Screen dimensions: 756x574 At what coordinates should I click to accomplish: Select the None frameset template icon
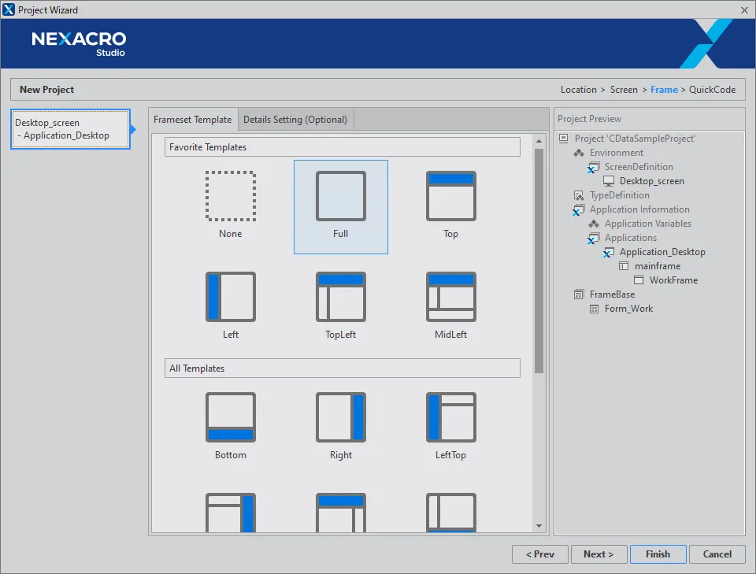pyautogui.click(x=231, y=197)
